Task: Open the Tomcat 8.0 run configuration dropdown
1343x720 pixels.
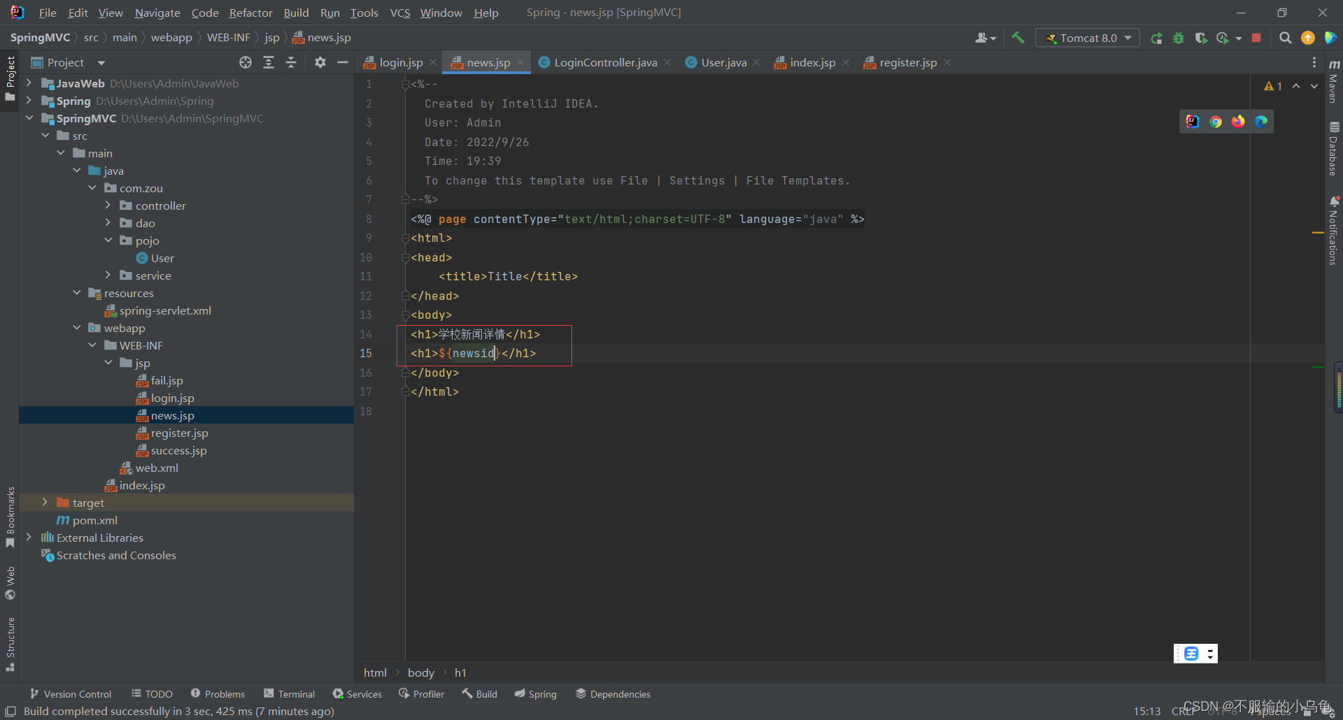Action: coord(1088,38)
